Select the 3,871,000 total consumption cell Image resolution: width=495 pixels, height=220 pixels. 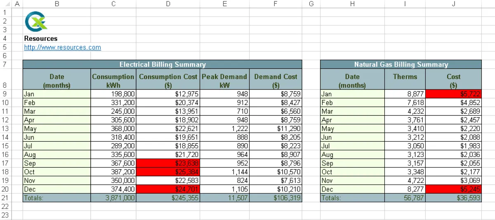point(113,198)
